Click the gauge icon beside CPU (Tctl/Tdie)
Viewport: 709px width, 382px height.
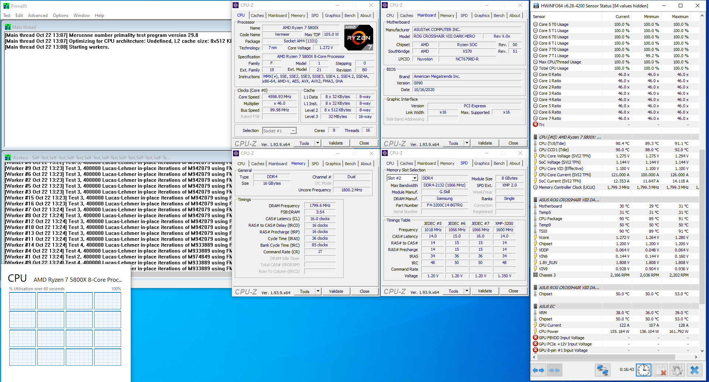click(535, 143)
